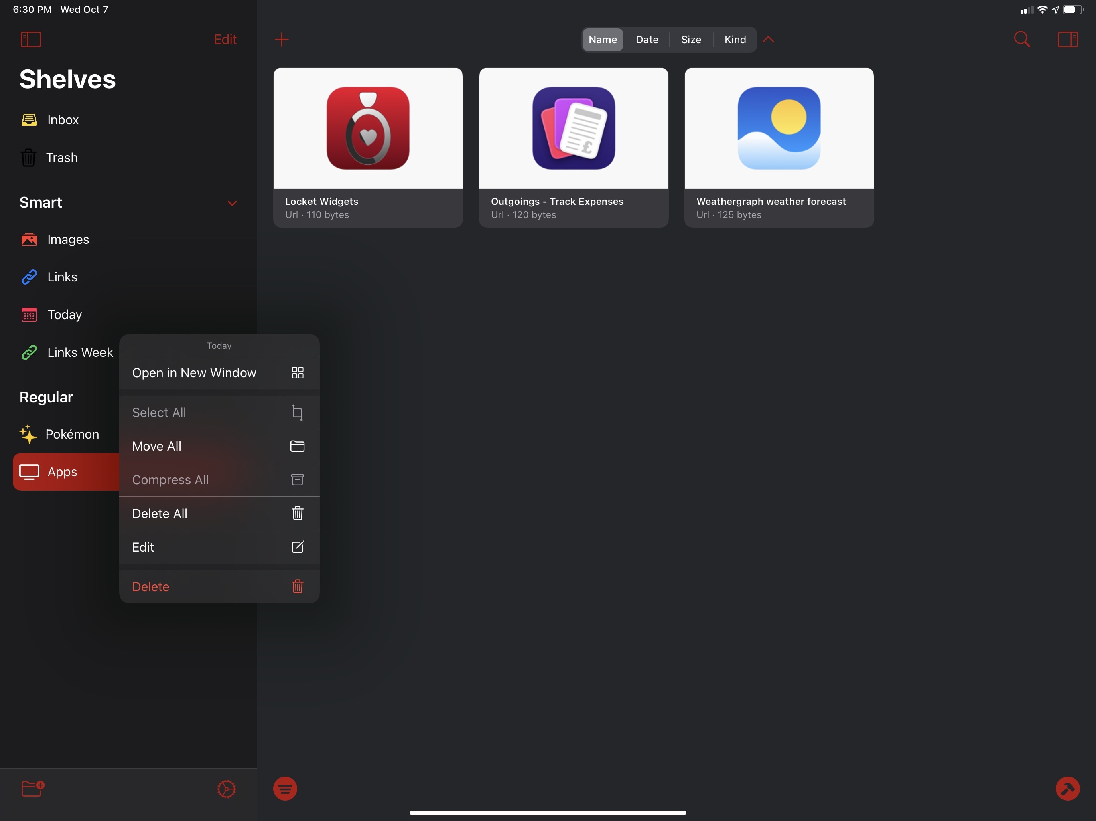The width and height of the screenshot is (1096, 821).
Task: Click 'Url · 120 bytes' caption
Action: (x=523, y=215)
